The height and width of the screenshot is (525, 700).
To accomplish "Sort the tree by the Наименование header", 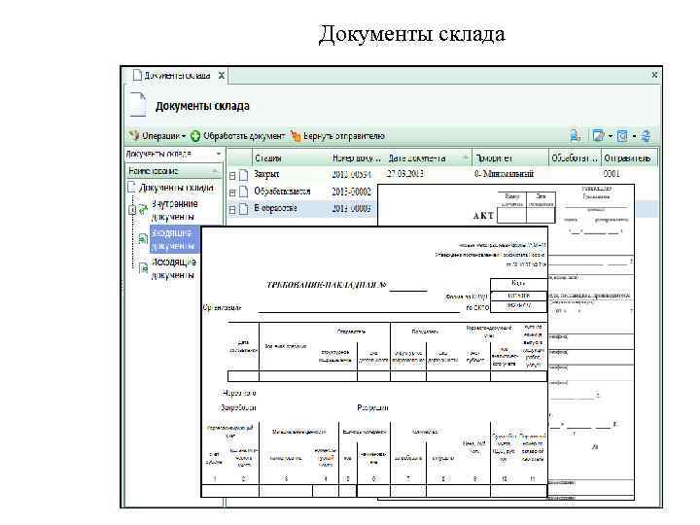I will pyautogui.click(x=174, y=171).
